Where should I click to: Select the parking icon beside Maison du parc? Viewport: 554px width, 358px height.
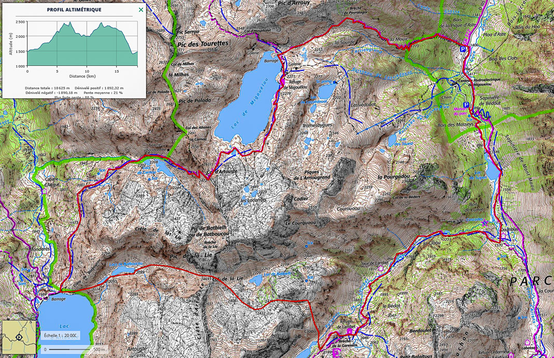466,105
